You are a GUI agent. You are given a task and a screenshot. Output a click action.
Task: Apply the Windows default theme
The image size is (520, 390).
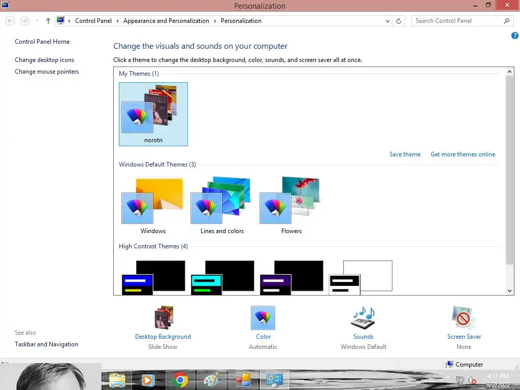(x=153, y=206)
